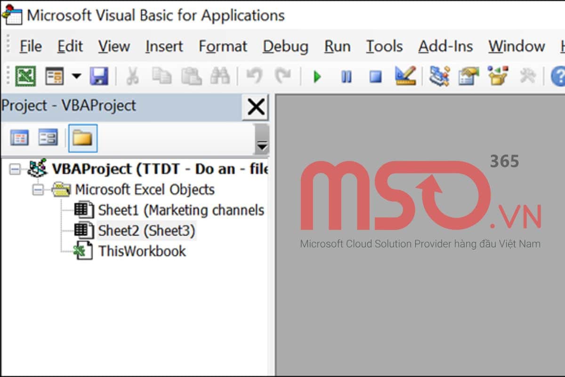Open Project Explorer toolbar icon

click(439, 75)
